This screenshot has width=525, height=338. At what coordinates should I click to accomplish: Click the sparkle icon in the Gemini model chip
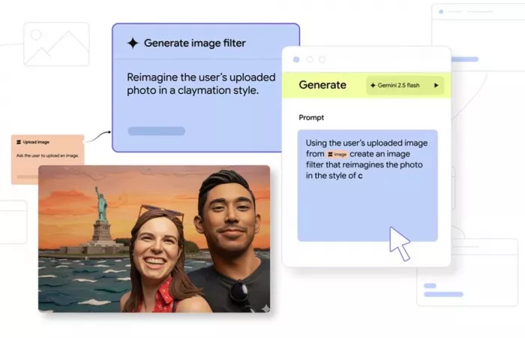[373, 86]
